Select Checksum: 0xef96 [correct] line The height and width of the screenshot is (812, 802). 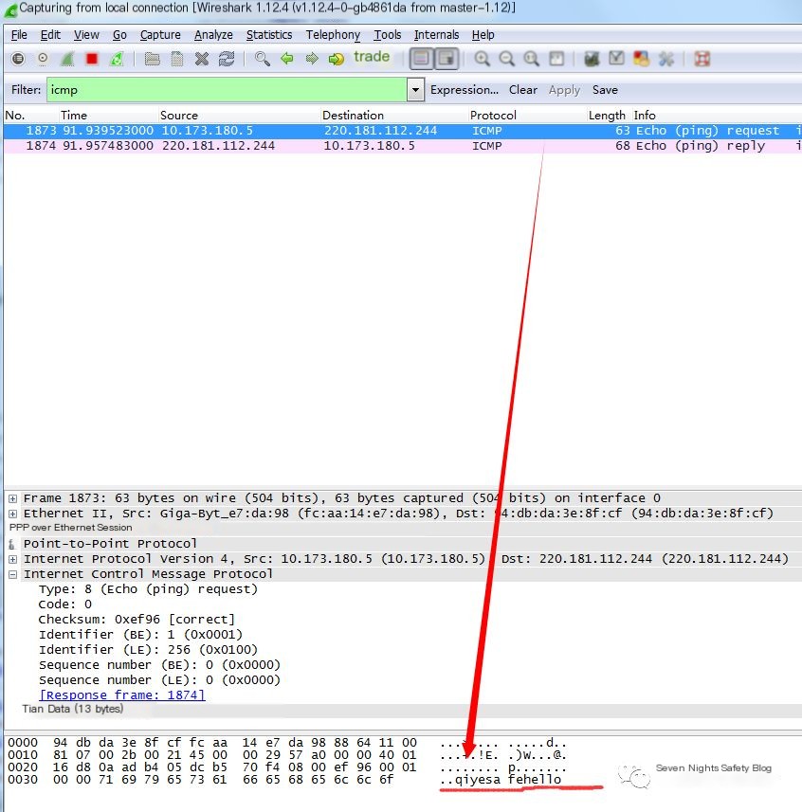[137, 620]
